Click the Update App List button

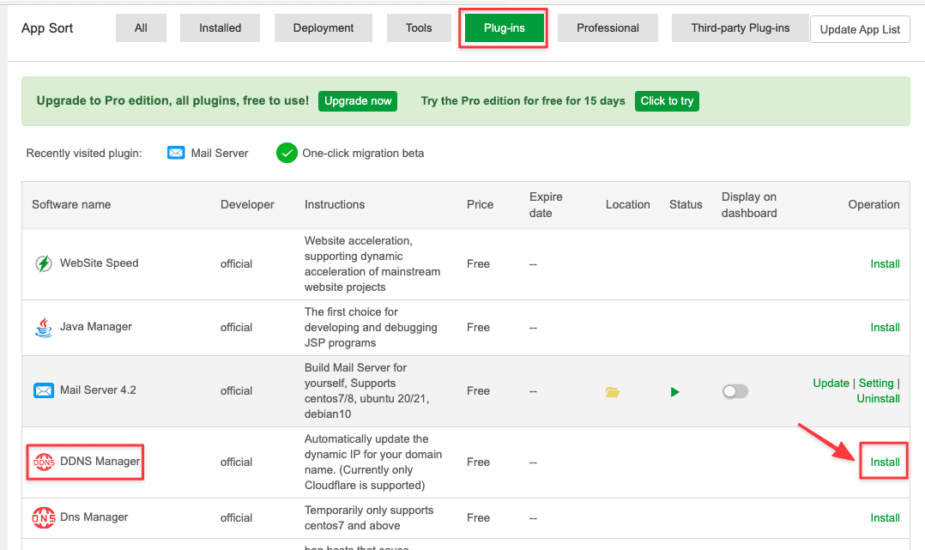[860, 28]
